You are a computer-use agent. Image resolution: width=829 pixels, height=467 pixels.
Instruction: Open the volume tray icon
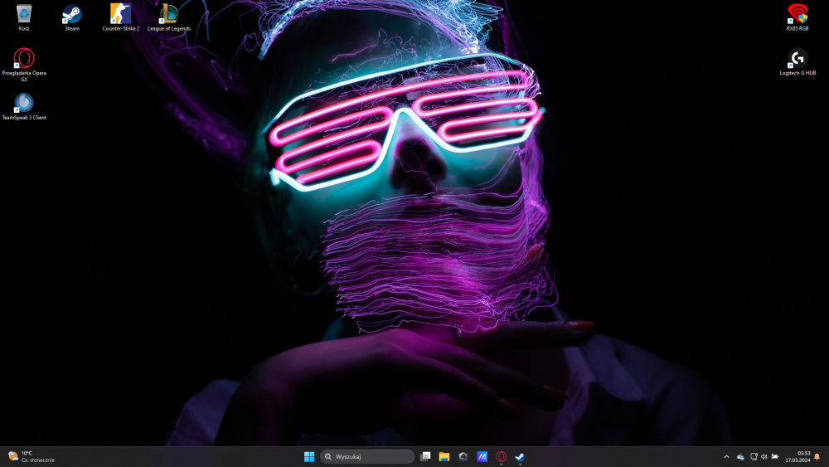click(764, 456)
